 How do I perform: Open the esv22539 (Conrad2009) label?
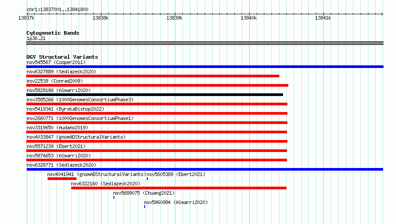[55, 81]
